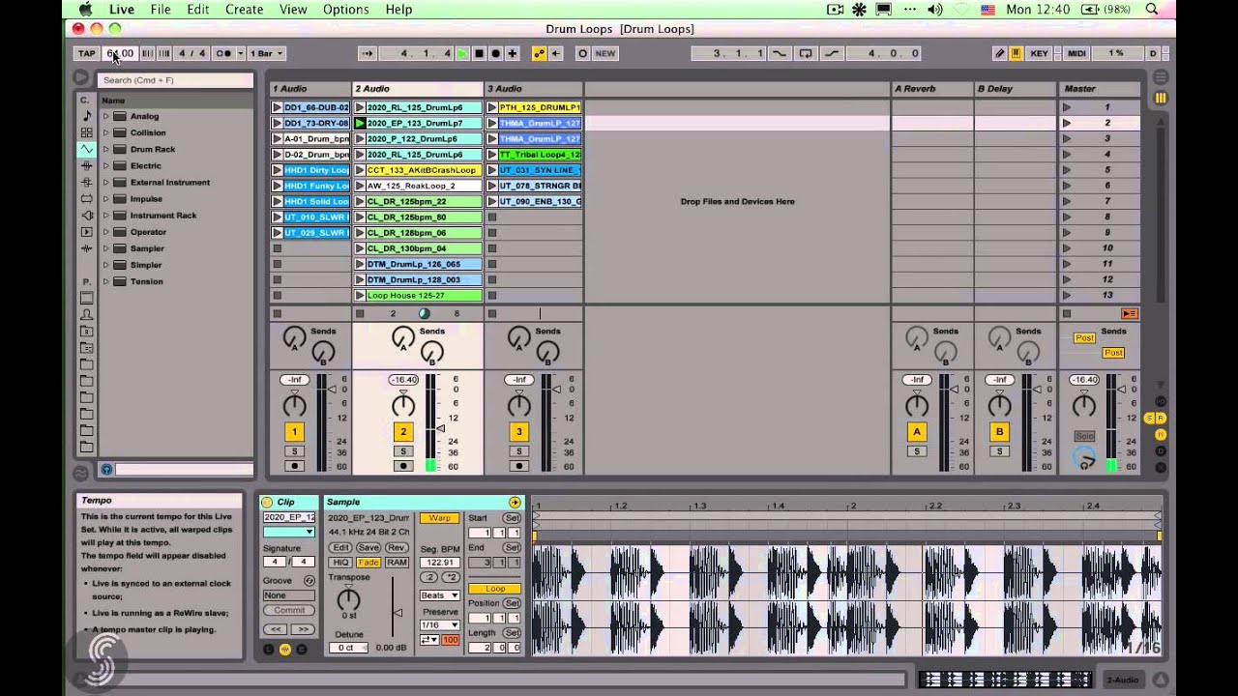Select the Instruments browser icon
Image resolution: width=1238 pixels, height=696 pixels.
click(x=87, y=149)
